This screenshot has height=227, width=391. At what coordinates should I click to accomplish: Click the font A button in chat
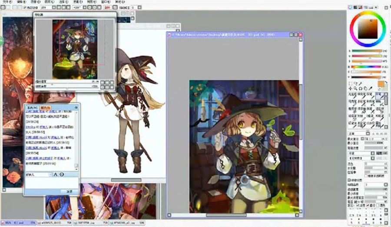pyautogui.click(x=56, y=174)
